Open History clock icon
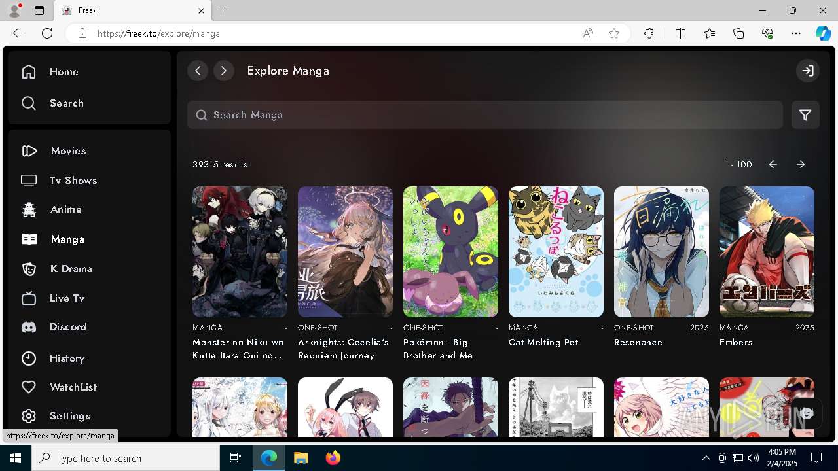Viewport: 838px width, 471px height. pos(29,358)
